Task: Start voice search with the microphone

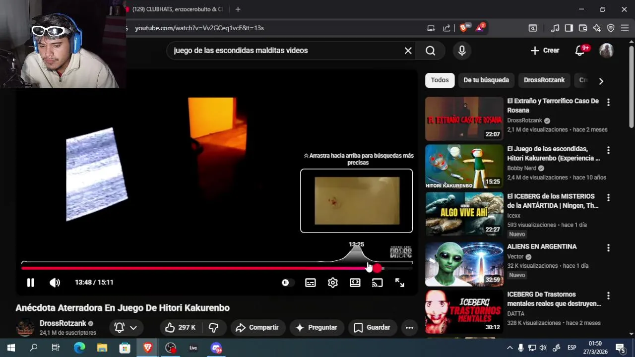Action: click(x=462, y=51)
